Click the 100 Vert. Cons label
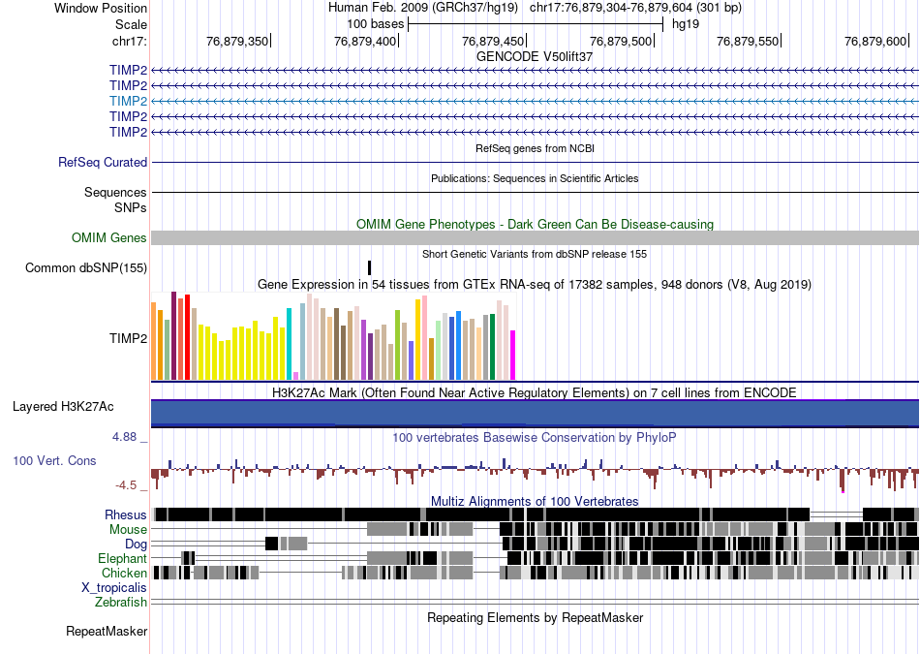The image size is (920, 654). click(54, 461)
